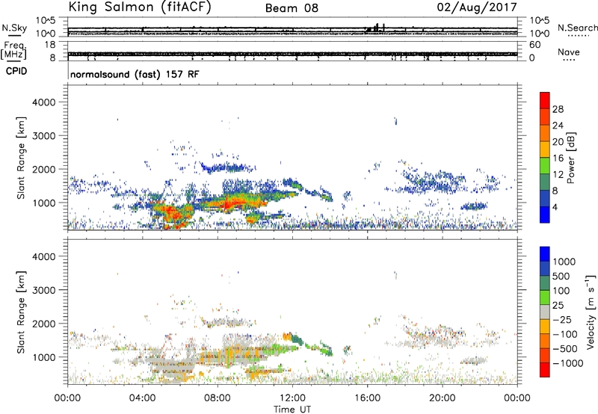Click the 'Freq. [MHz]' axis label
Image resolution: width=598 pixels, height=414 pixels.
point(14,51)
